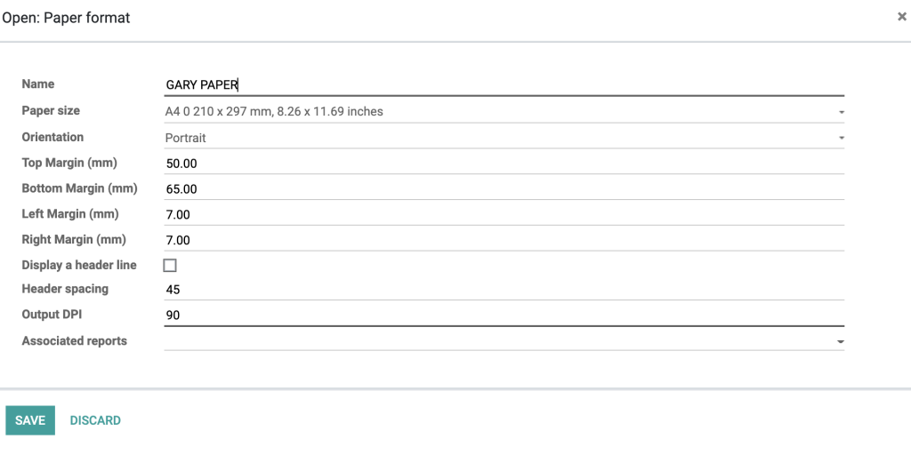Viewport: 911px width, 455px height.
Task: Expand the Associated reports dropdown
Action: tap(504, 341)
